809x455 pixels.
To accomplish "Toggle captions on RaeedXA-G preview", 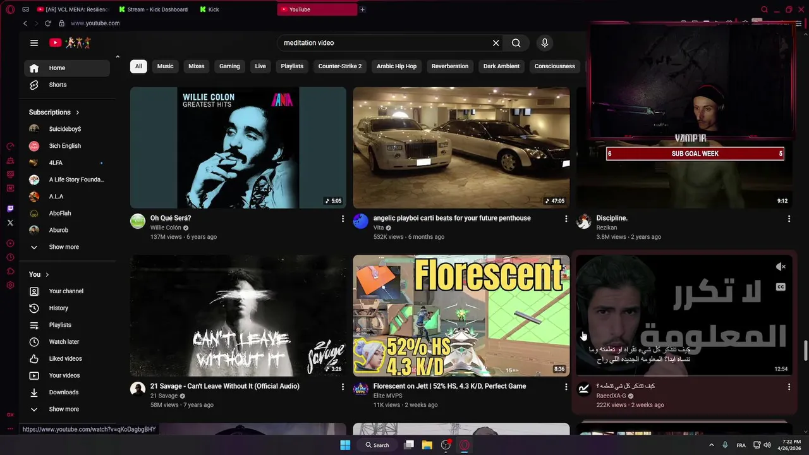I will click(781, 287).
